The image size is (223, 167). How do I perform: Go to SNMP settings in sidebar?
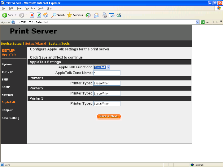pos(6,87)
